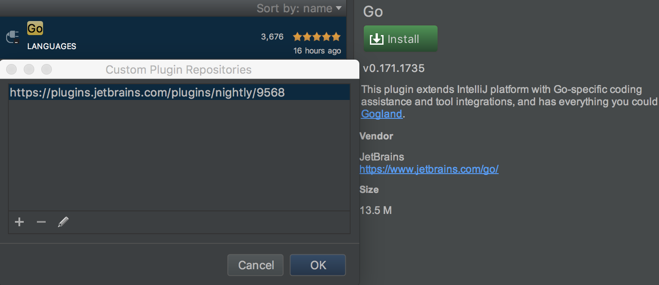Image resolution: width=659 pixels, height=285 pixels.
Task: Close the Custom Plugin Repositories dialog window
Action: point(12,69)
